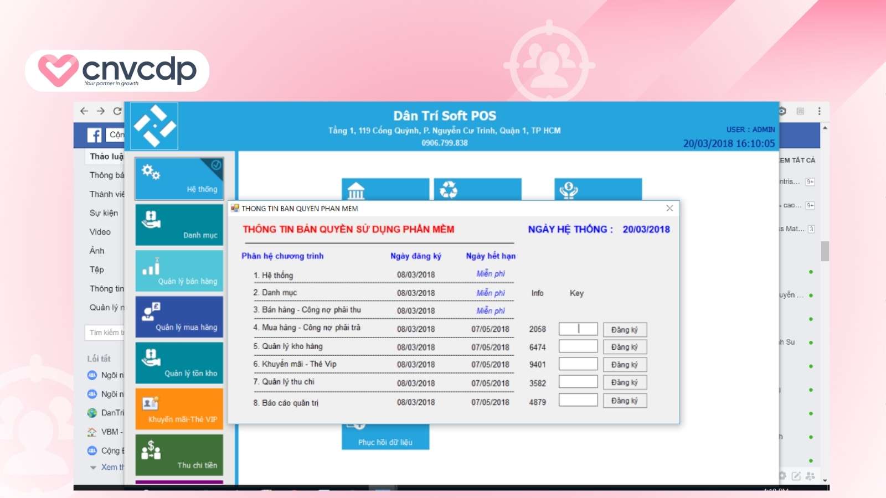Image resolution: width=886 pixels, height=498 pixels.
Task: Select the Video section in sidebar
Action: click(101, 232)
